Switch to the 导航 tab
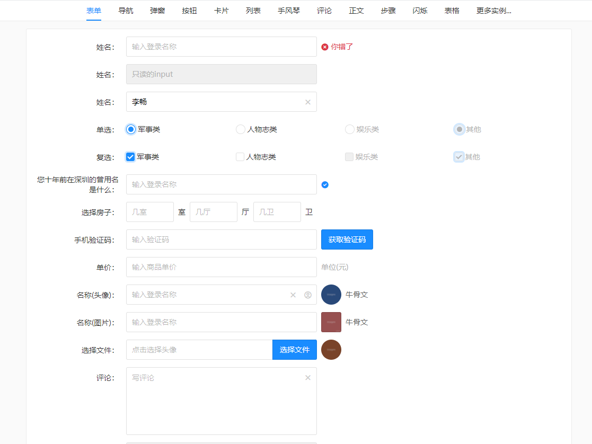 coord(126,10)
